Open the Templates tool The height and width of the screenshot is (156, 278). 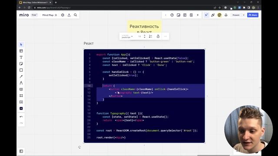[x=21, y=51]
